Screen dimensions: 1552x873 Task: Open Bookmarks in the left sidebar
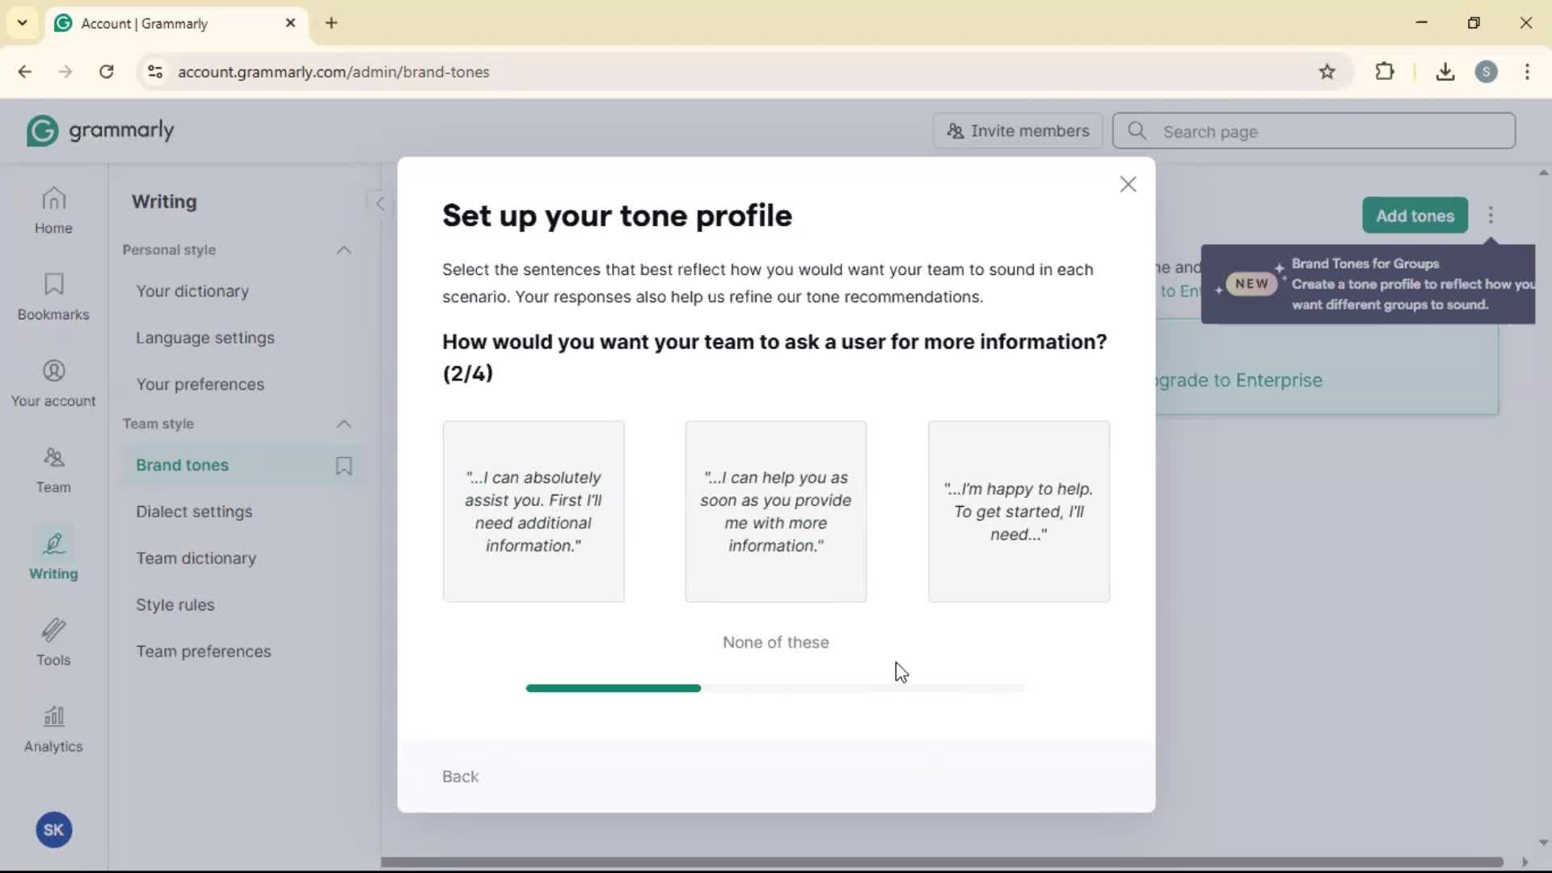click(53, 297)
